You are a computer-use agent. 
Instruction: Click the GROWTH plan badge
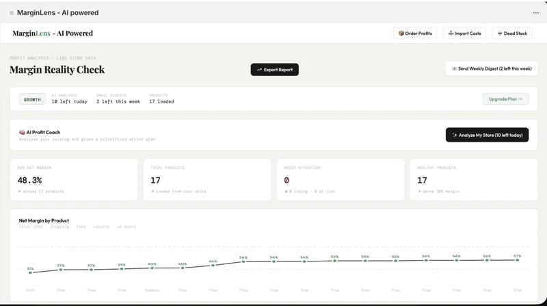(32, 99)
